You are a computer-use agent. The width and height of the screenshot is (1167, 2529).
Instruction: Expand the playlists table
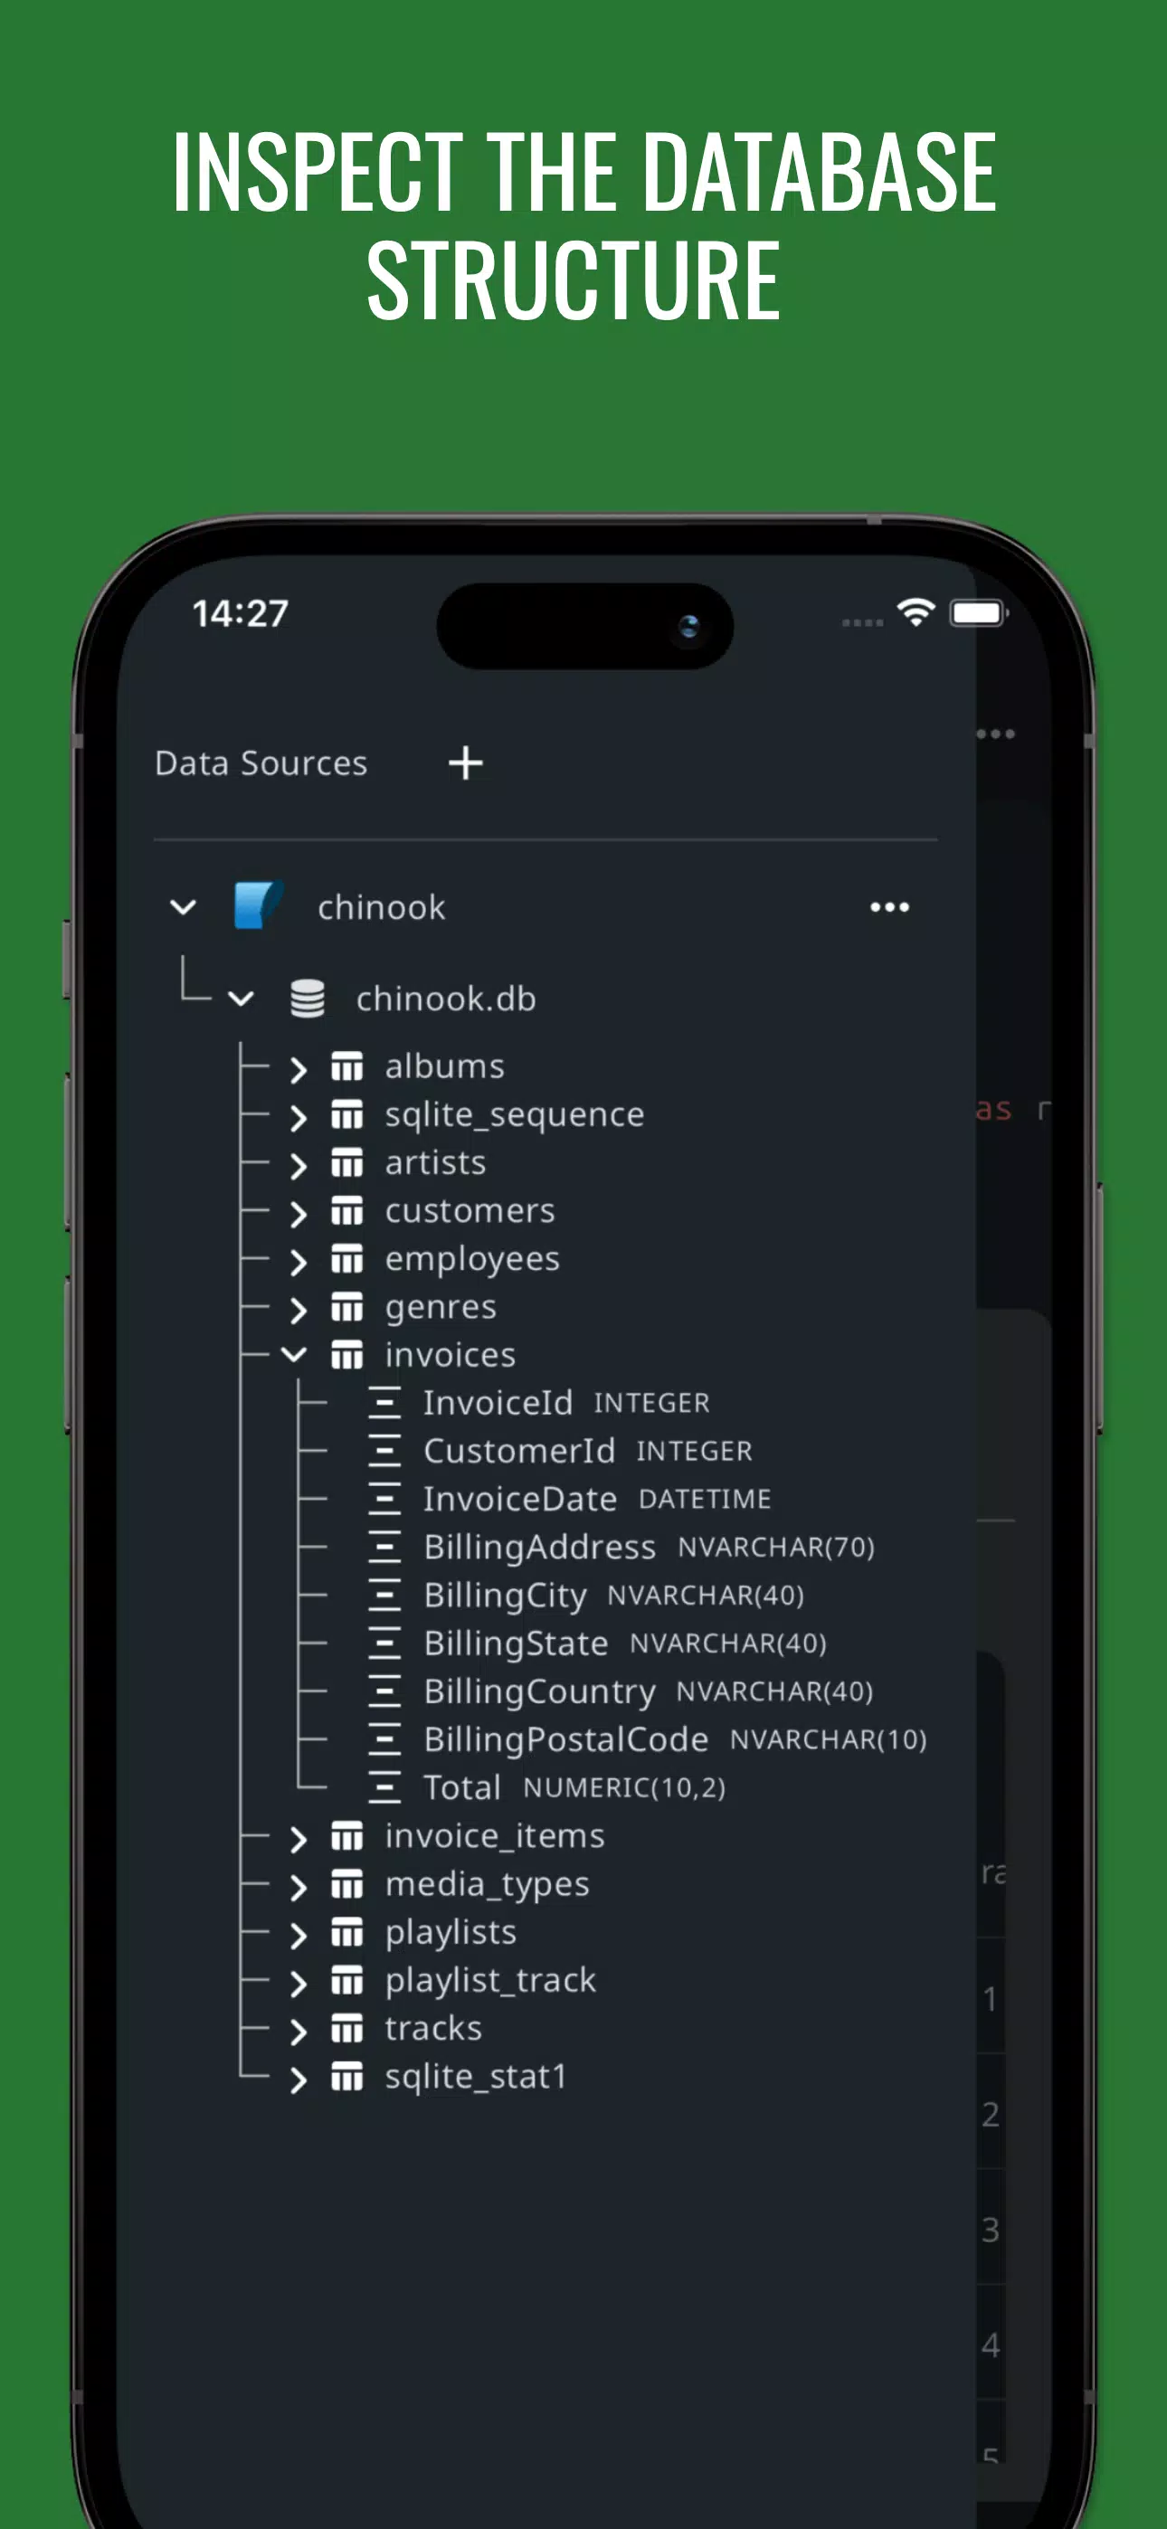pyautogui.click(x=298, y=1935)
